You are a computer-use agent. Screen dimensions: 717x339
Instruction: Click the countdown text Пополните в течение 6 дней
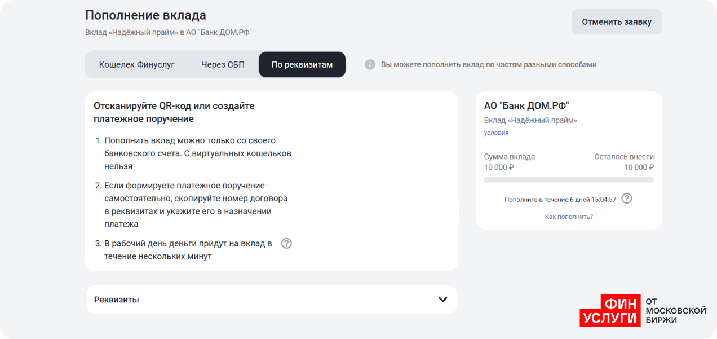[560, 199]
